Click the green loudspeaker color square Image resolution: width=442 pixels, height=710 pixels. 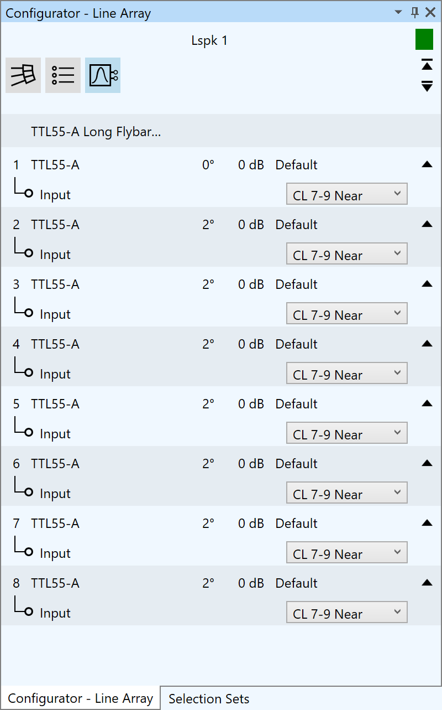[x=424, y=40]
